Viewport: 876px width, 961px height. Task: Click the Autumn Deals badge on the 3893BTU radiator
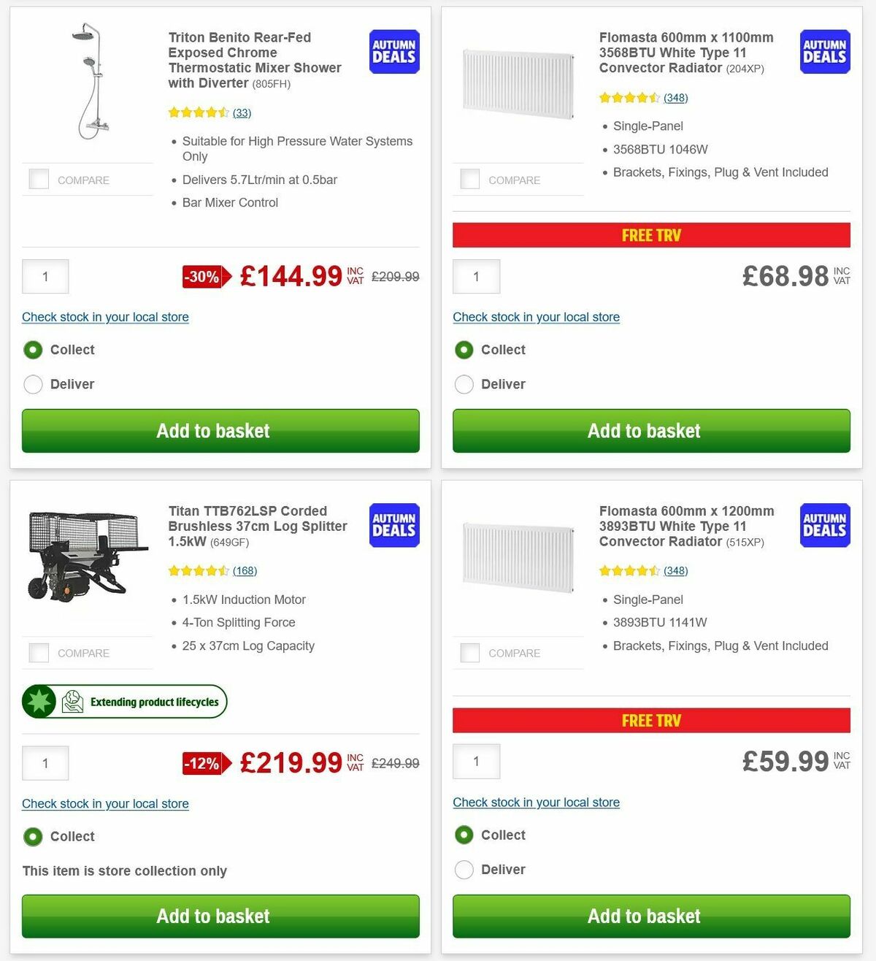pos(824,525)
